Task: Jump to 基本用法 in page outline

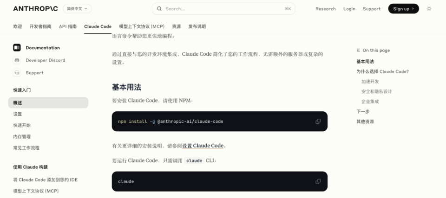Action: 365,61
